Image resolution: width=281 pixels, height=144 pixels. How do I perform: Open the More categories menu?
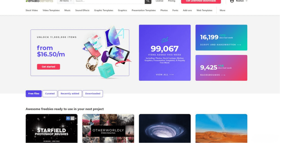click(223, 10)
